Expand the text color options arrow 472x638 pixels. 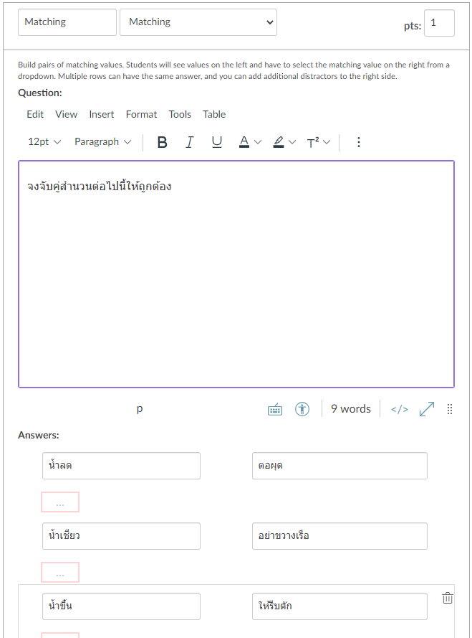[258, 142]
